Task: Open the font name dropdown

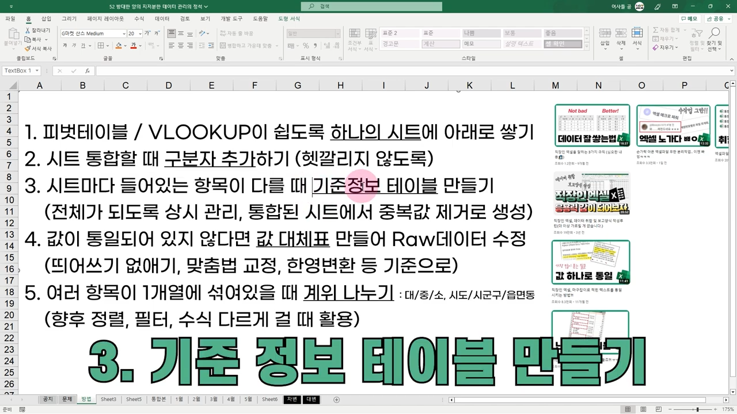Action: pyautogui.click(x=123, y=33)
